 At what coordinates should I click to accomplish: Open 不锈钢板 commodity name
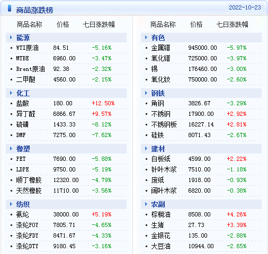click(164, 124)
